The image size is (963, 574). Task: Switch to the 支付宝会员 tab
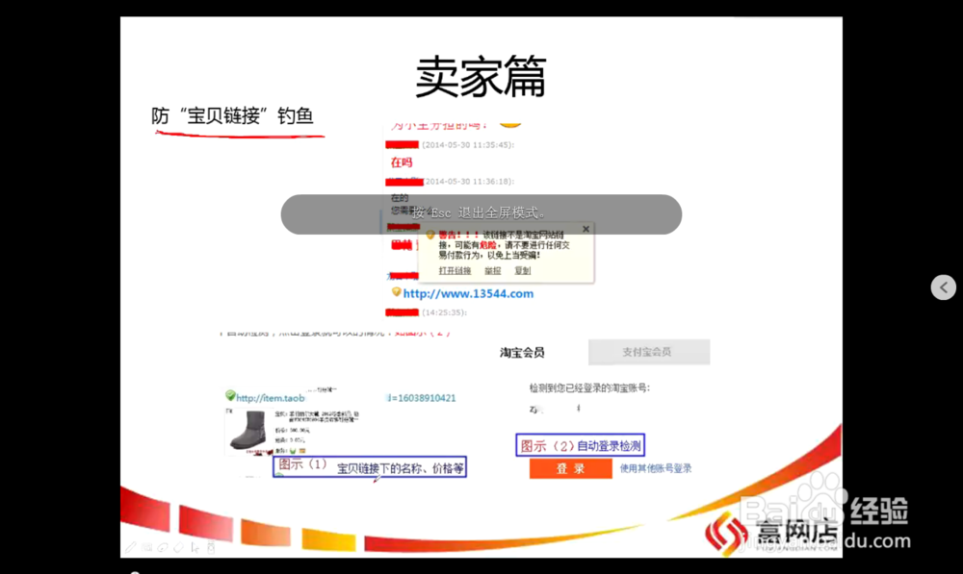point(647,352)
